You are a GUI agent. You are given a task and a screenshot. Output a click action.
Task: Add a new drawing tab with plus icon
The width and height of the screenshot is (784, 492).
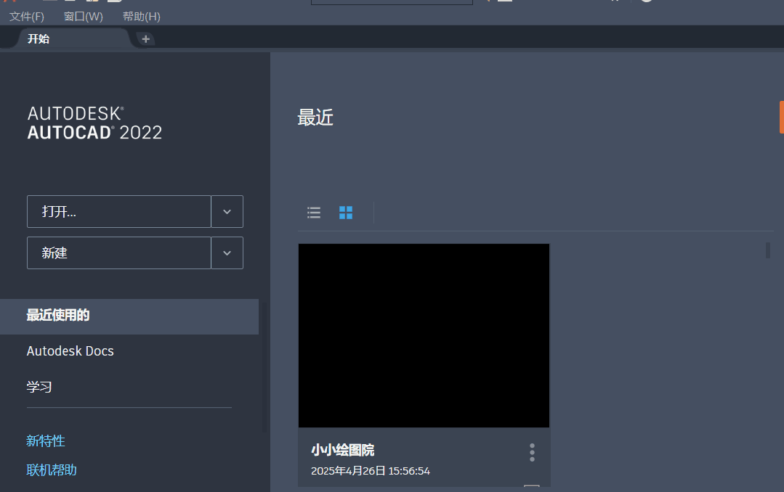[x=145, y=39]
